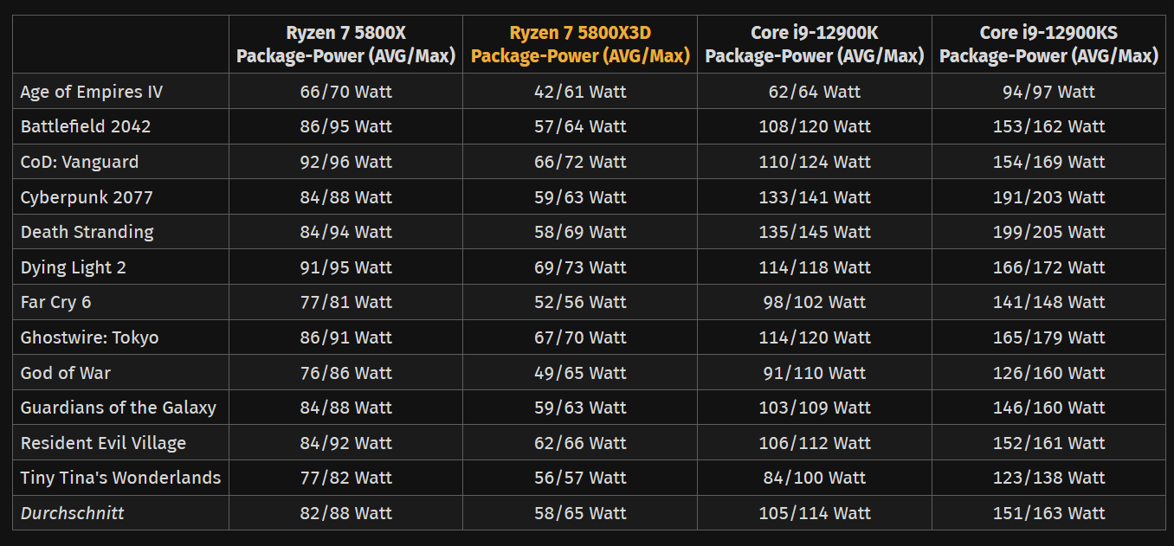Viewport: 1174px width, 546px height.
Task: Click 59/63 Watt in Cyberpunk 2077 row
Action: click(x=580, y=197)
